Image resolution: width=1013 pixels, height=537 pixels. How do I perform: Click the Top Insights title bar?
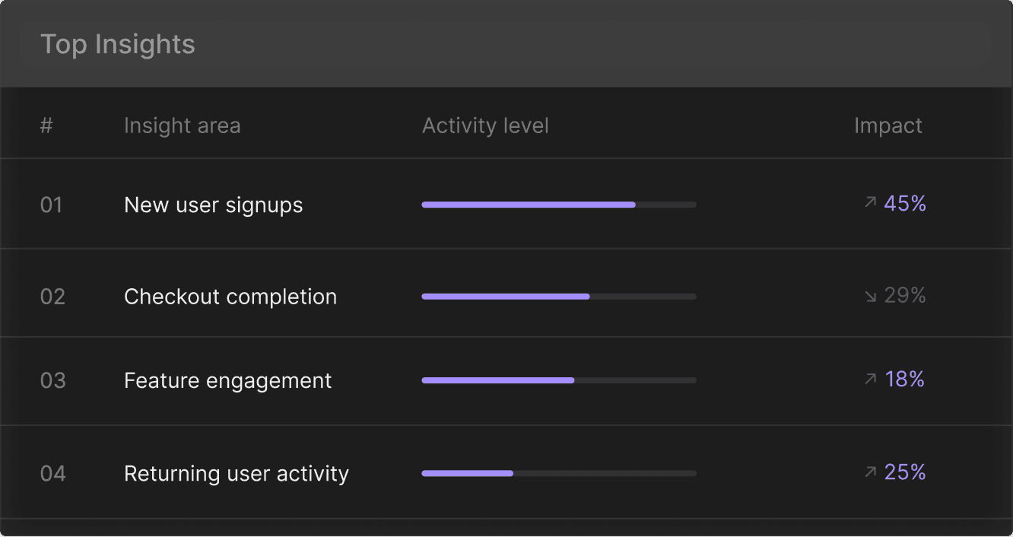point(118,43)
